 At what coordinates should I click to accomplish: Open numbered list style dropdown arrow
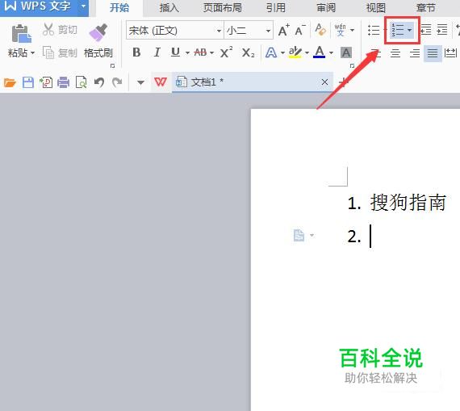[x=409, y=30]
